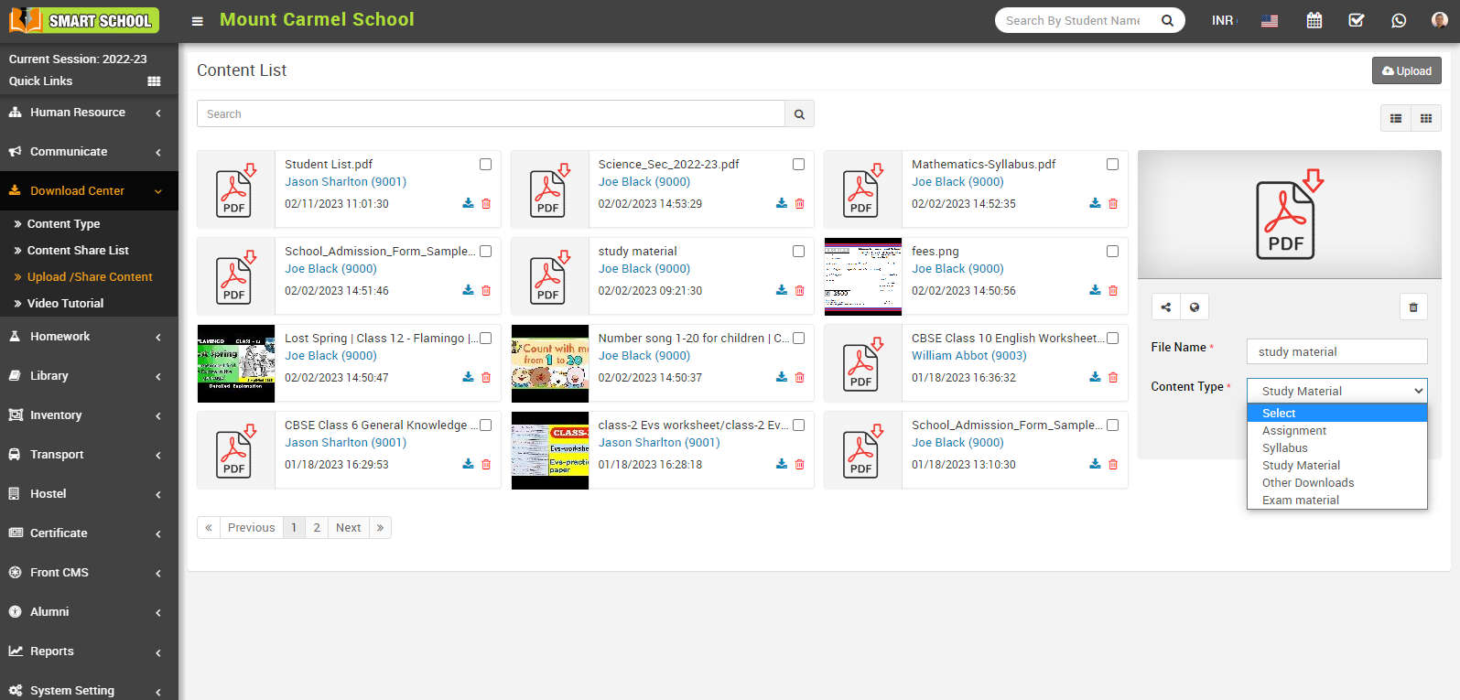
Task: Delete the fees.png file
Action: [1113, 290]
